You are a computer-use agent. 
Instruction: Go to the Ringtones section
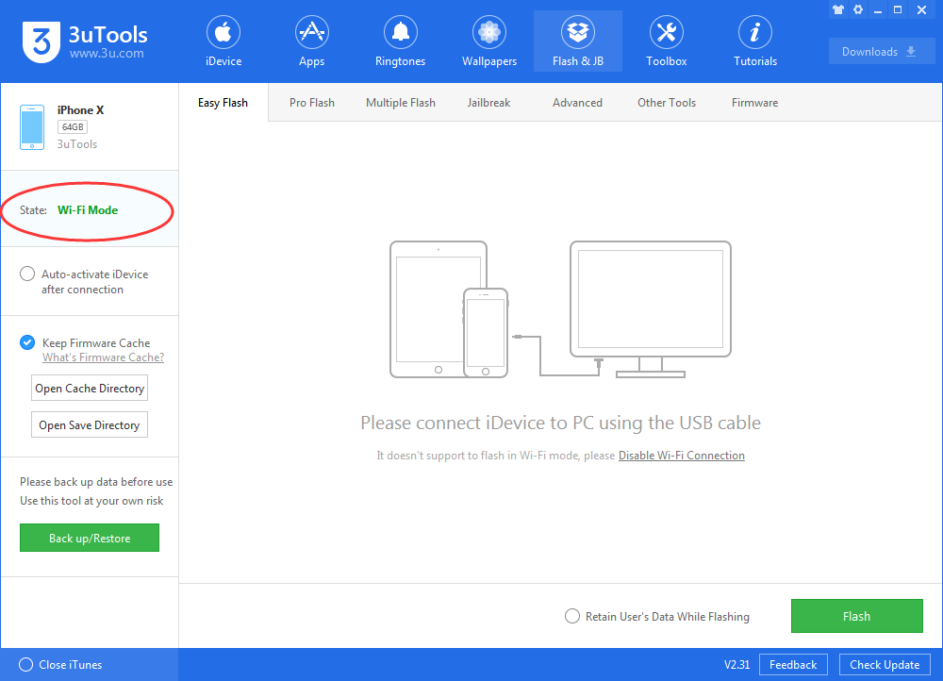tap(400, 42)
